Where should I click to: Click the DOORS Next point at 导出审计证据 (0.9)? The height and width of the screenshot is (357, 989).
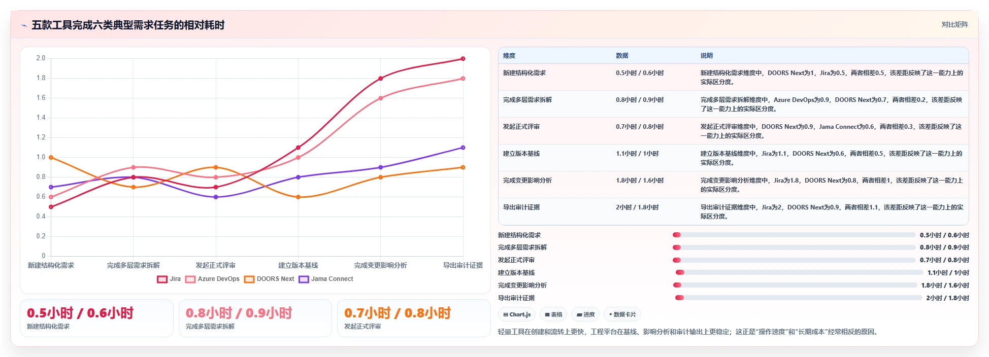[x=463, y=167]
